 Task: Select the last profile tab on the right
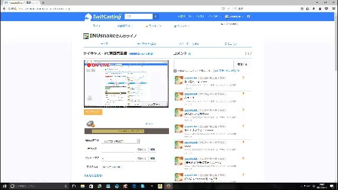click(x=230, y=44)
